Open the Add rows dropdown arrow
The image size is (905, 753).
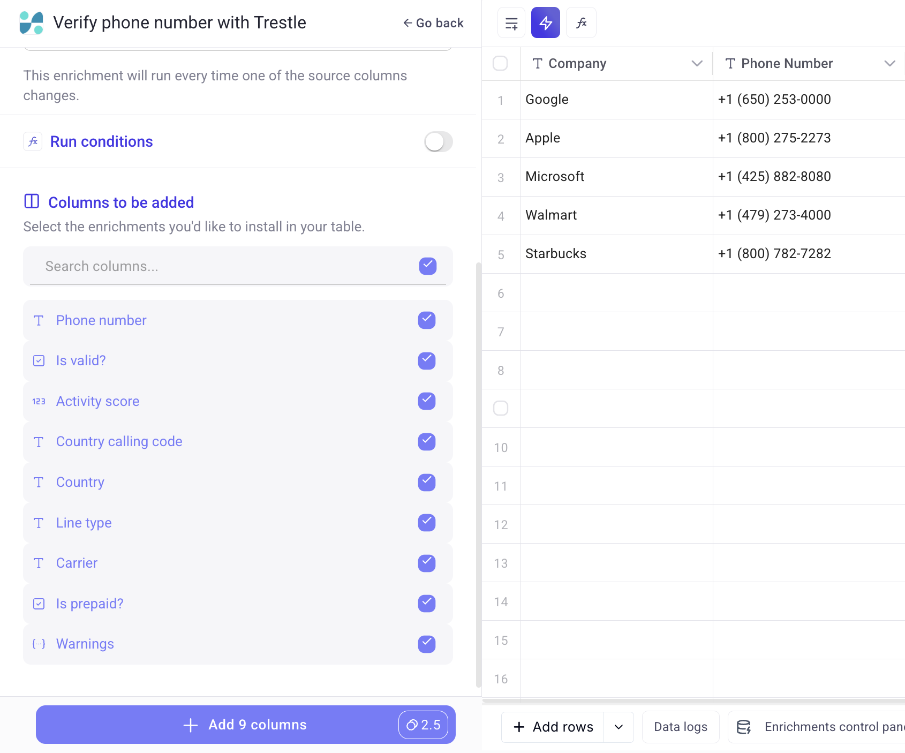pos(619,727)
